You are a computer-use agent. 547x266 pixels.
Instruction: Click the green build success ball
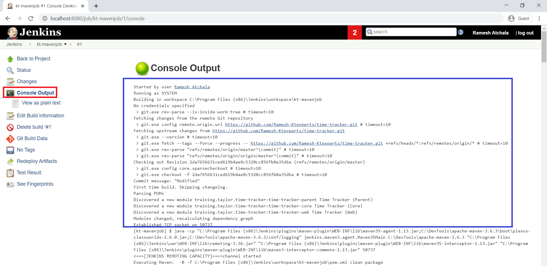click(x=142, y=68)
